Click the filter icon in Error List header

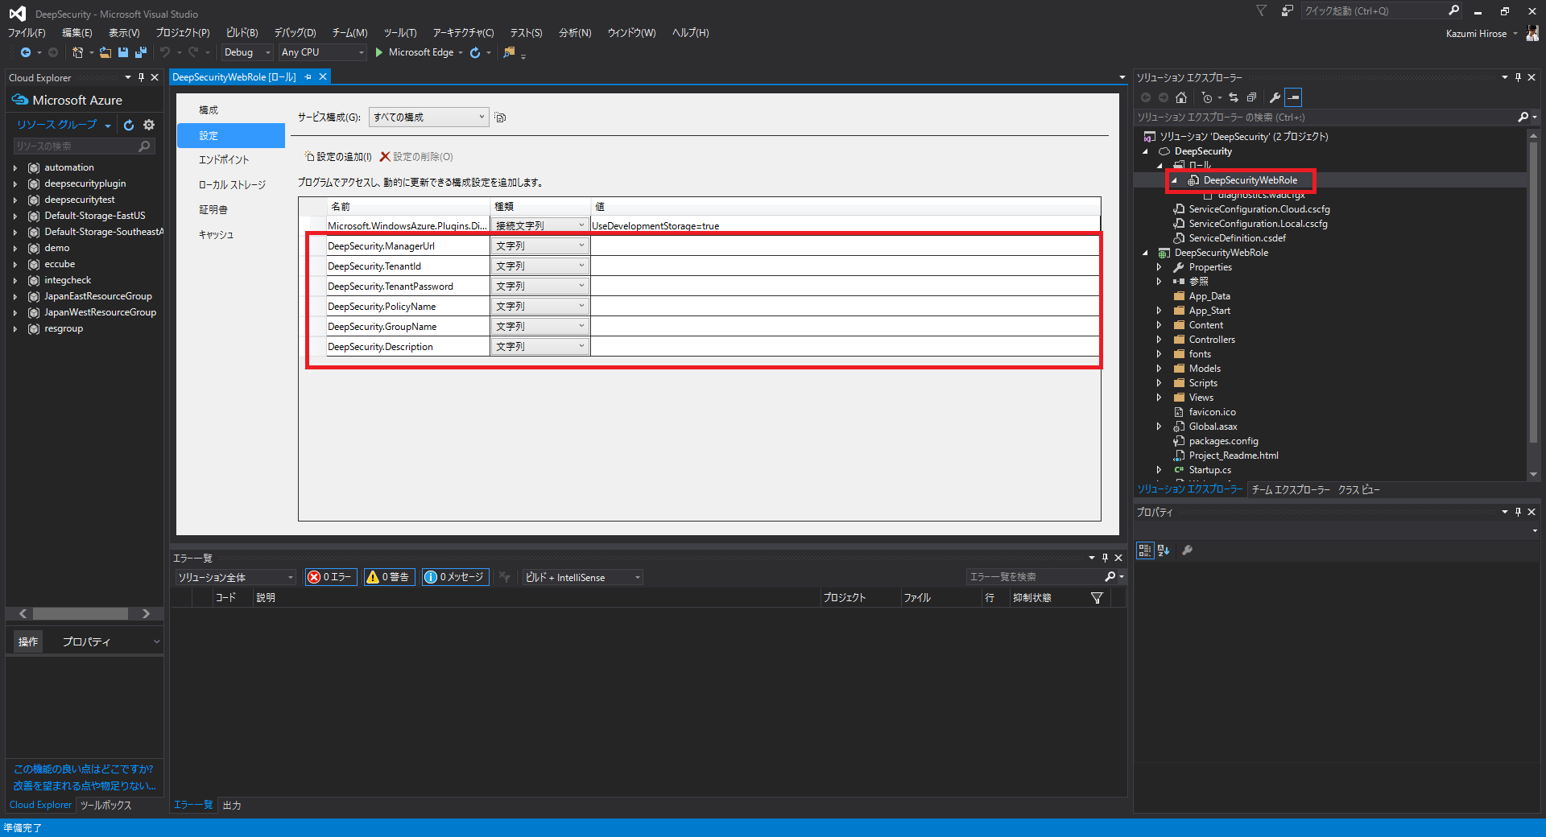point(1097,598)
